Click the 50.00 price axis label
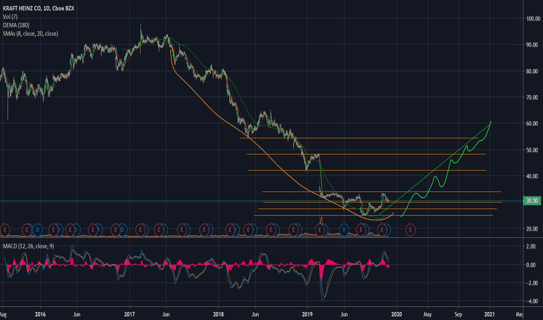The width and height of the screenshot is (543, 320). (x=533, y=150)
